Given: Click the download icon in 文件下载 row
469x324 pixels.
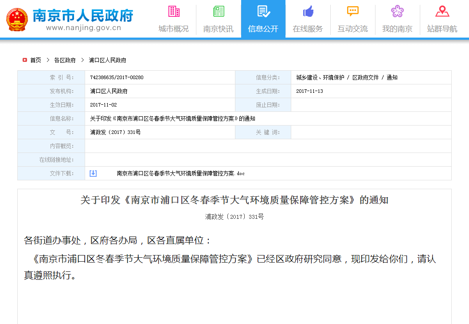Looking at the screenshot, I should coord(93,173).
